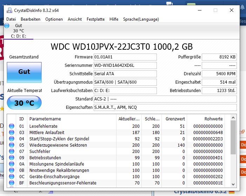
Task: Select the Lesefehlerrate parameter name
Action: (x=44, y=126)
